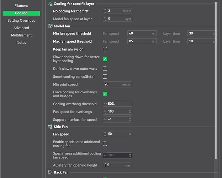Go to the Multifilament tab

[x=21, y=35]
